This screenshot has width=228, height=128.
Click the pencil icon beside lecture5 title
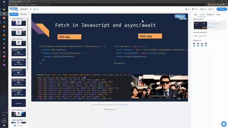(28, 9)
